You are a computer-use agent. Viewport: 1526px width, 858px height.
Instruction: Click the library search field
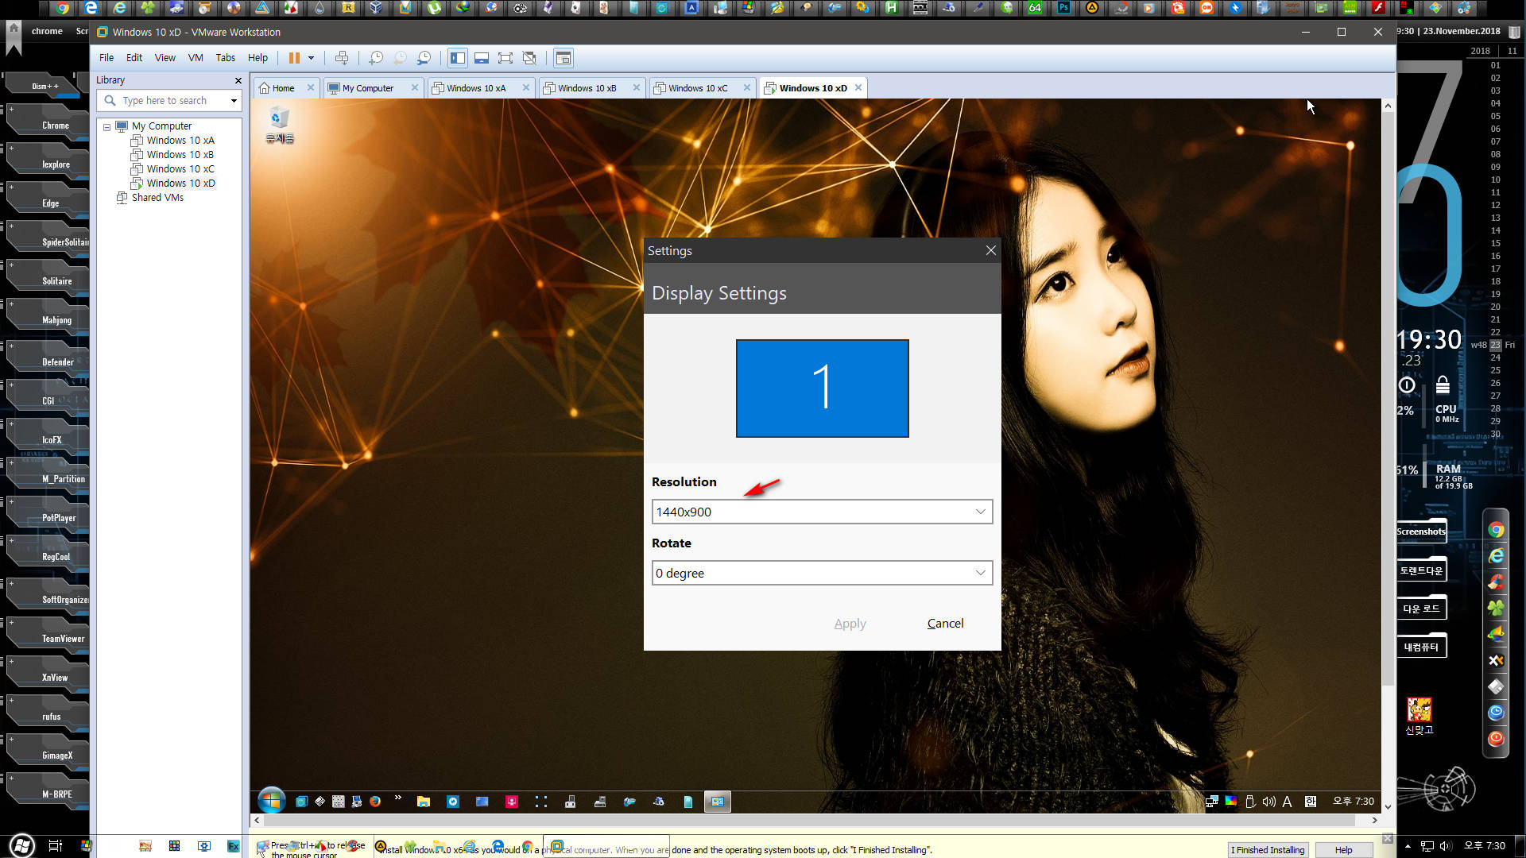168,101
